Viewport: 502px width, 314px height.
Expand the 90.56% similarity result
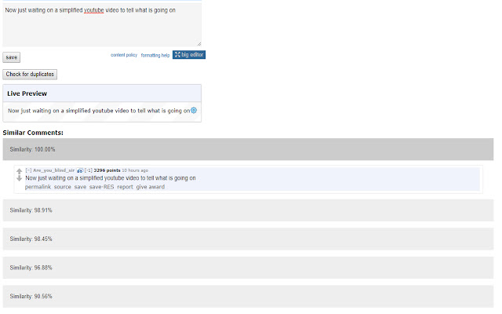tap(248, 297)
